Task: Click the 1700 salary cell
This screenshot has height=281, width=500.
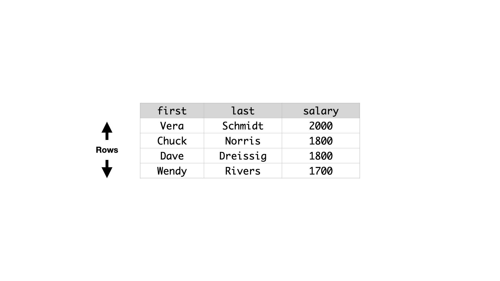Action: (321, 171)
